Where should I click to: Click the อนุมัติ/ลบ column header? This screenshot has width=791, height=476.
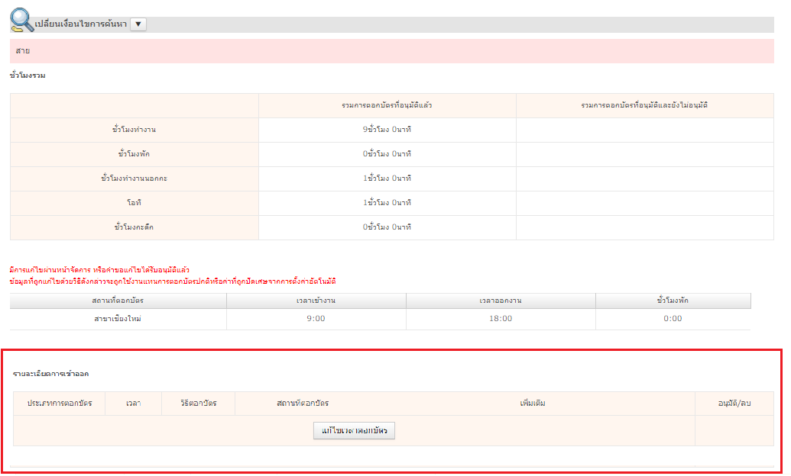(734, 404)
